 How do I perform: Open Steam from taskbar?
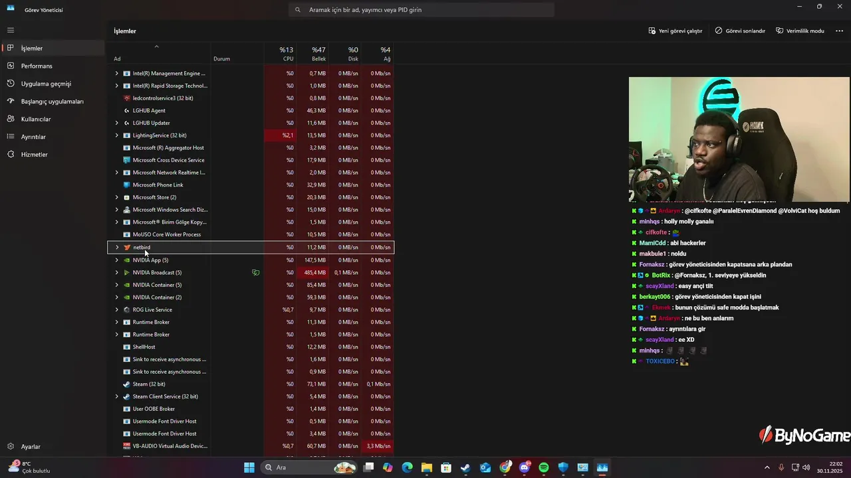(465, 467)
